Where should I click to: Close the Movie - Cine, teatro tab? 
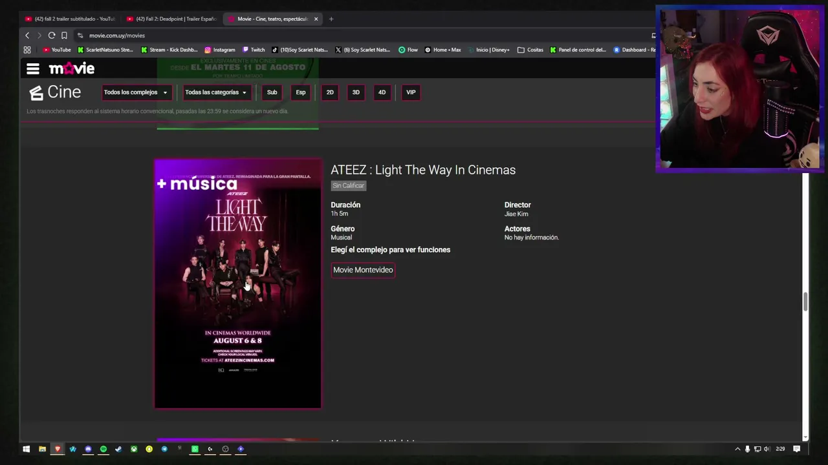pos(316,19)
